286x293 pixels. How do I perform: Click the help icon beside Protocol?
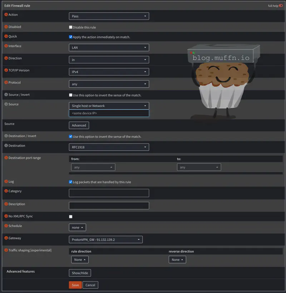[x=6, y=82]
